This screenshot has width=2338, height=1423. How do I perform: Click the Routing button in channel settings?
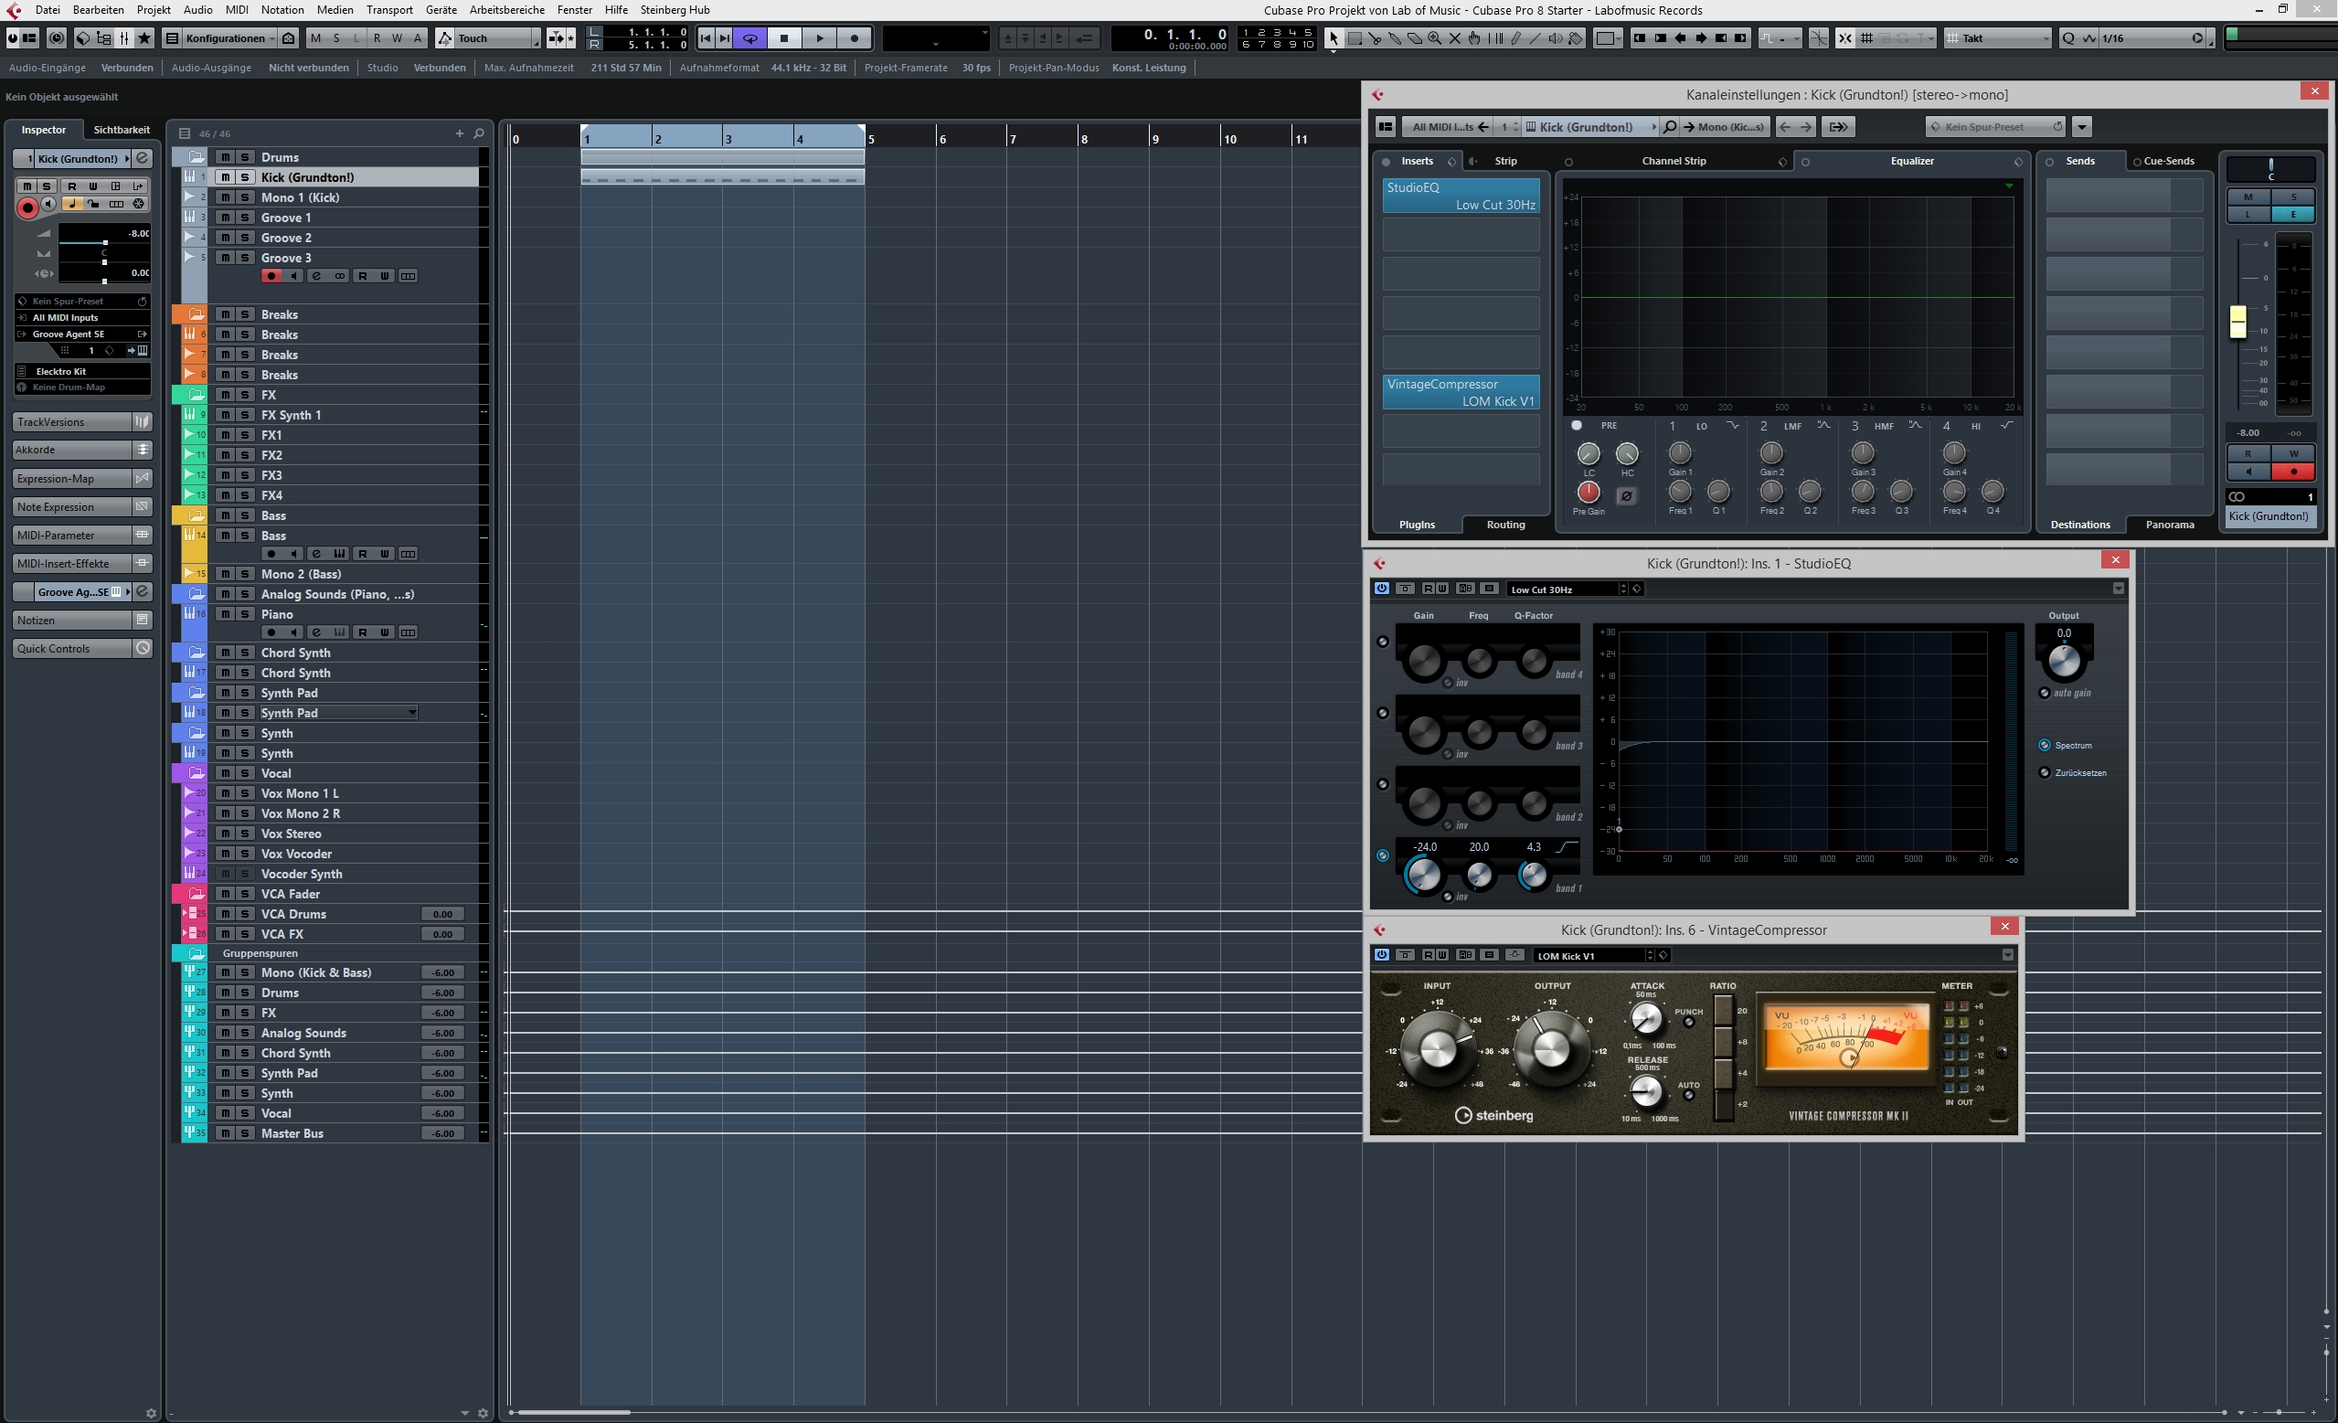click(x=1506, y=525)
